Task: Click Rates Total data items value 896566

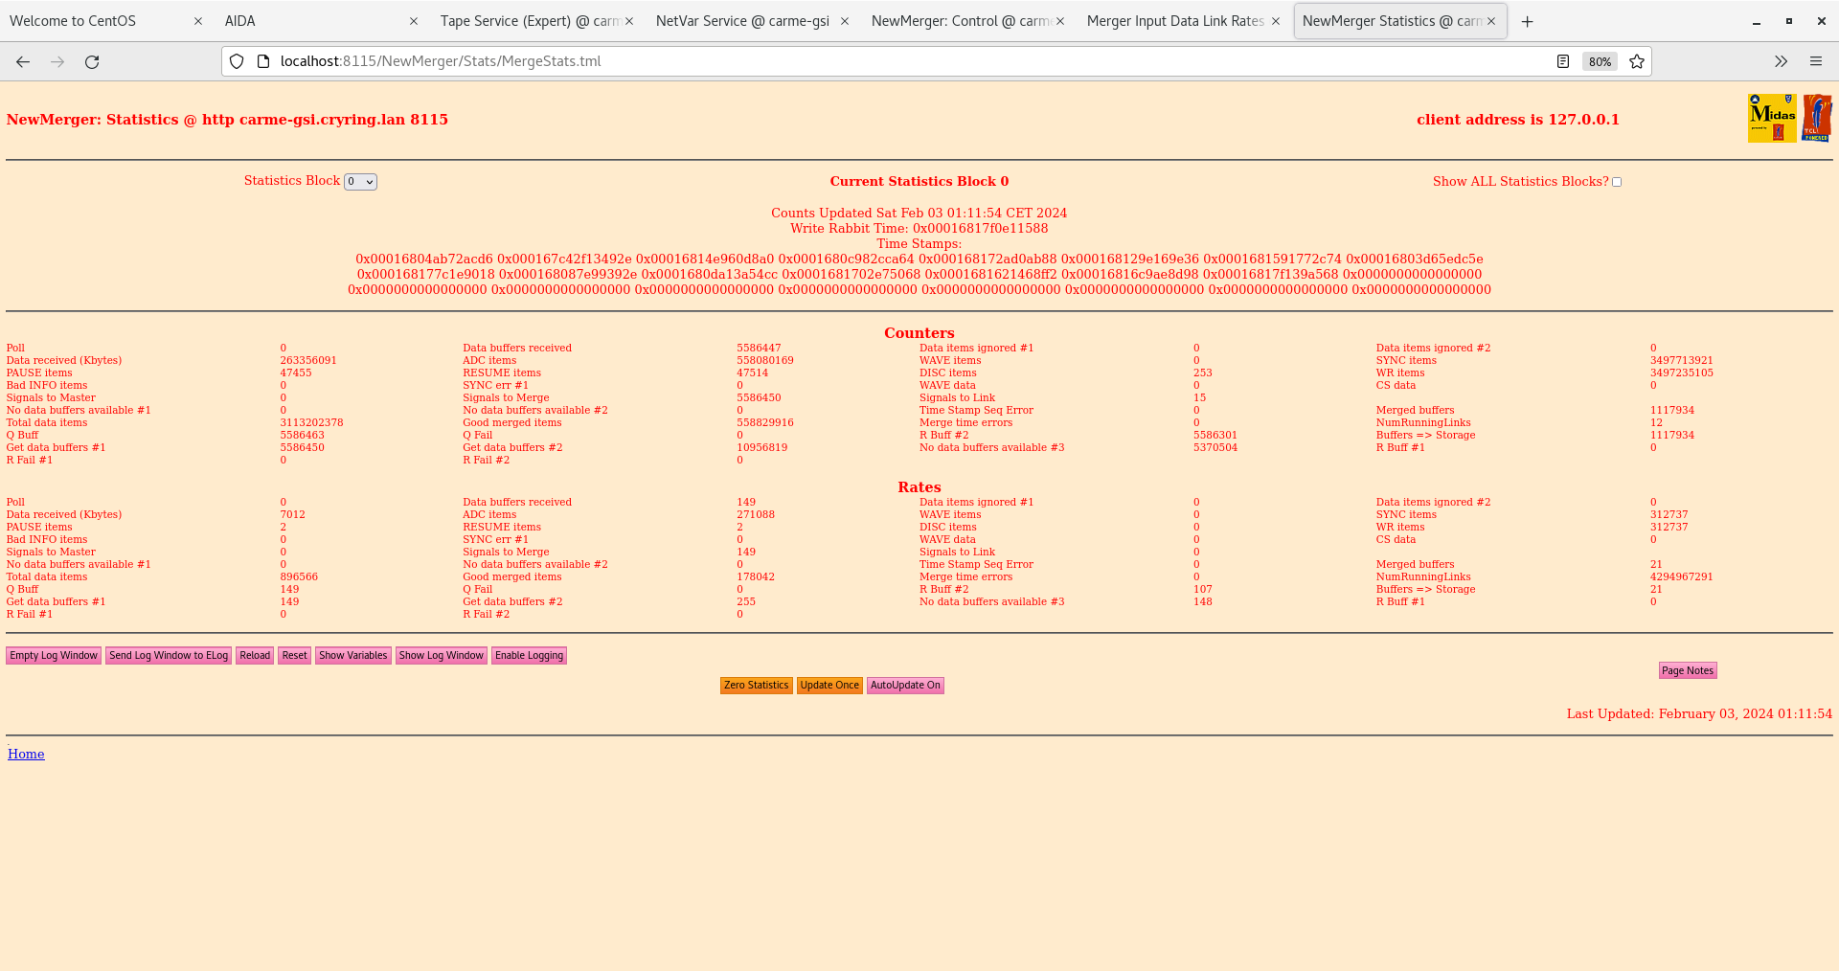Action: pos(299,577)
